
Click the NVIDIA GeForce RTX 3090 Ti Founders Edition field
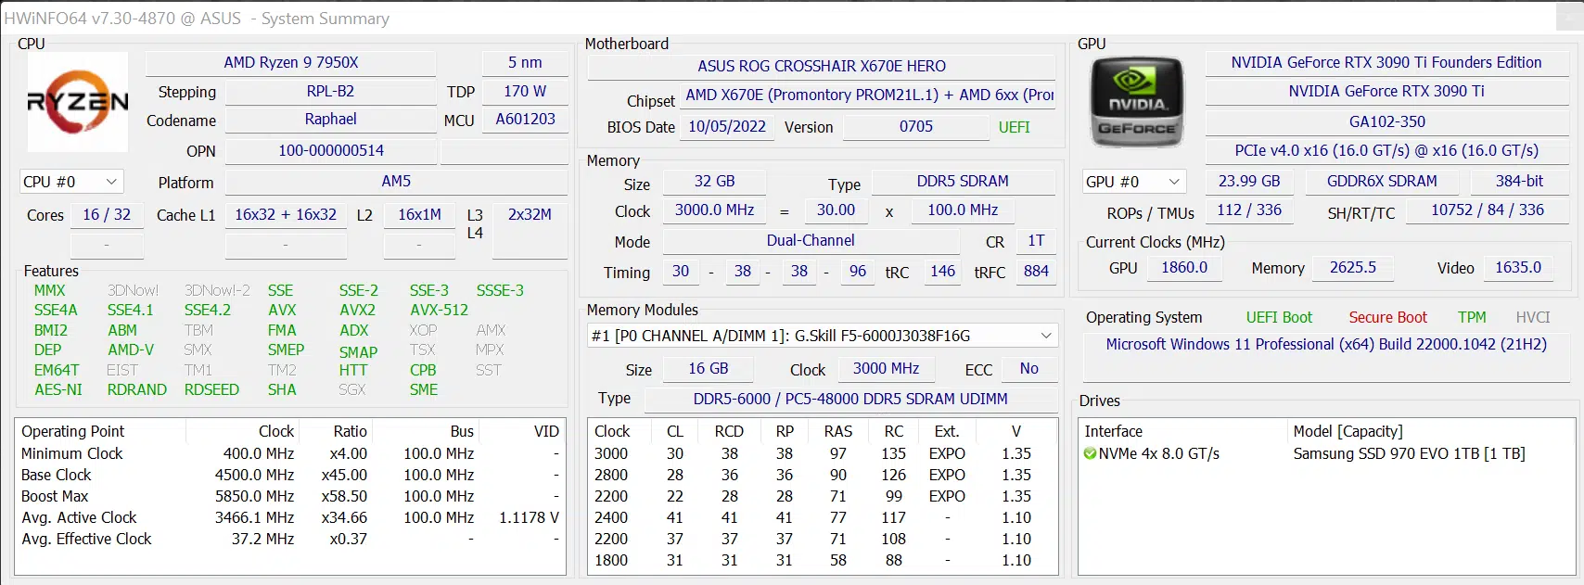point(1386,63)
